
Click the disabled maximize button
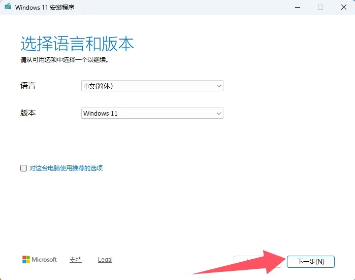point(320,7)
